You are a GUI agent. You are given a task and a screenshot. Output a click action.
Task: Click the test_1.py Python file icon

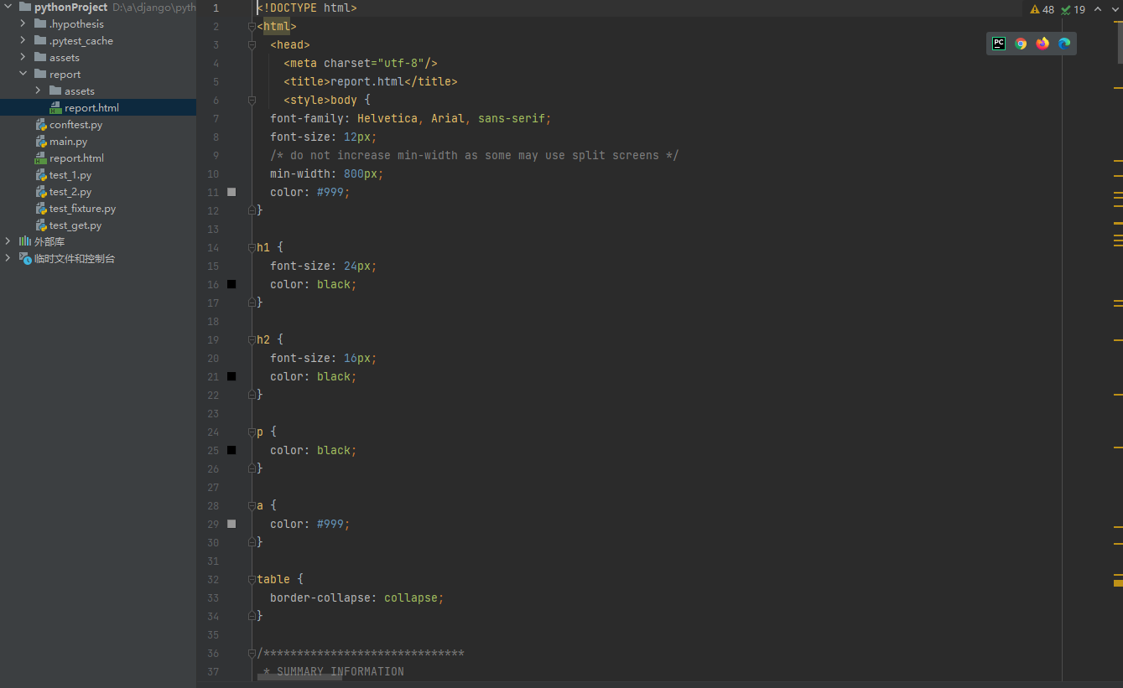coord(40,174)
